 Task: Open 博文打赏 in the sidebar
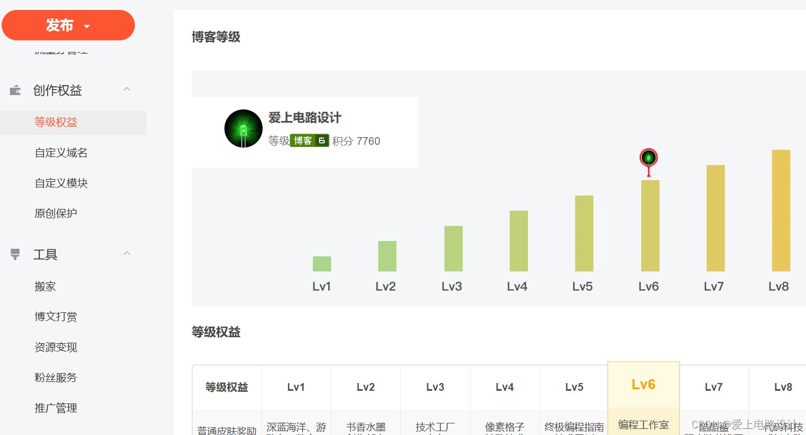coord(56,317)
